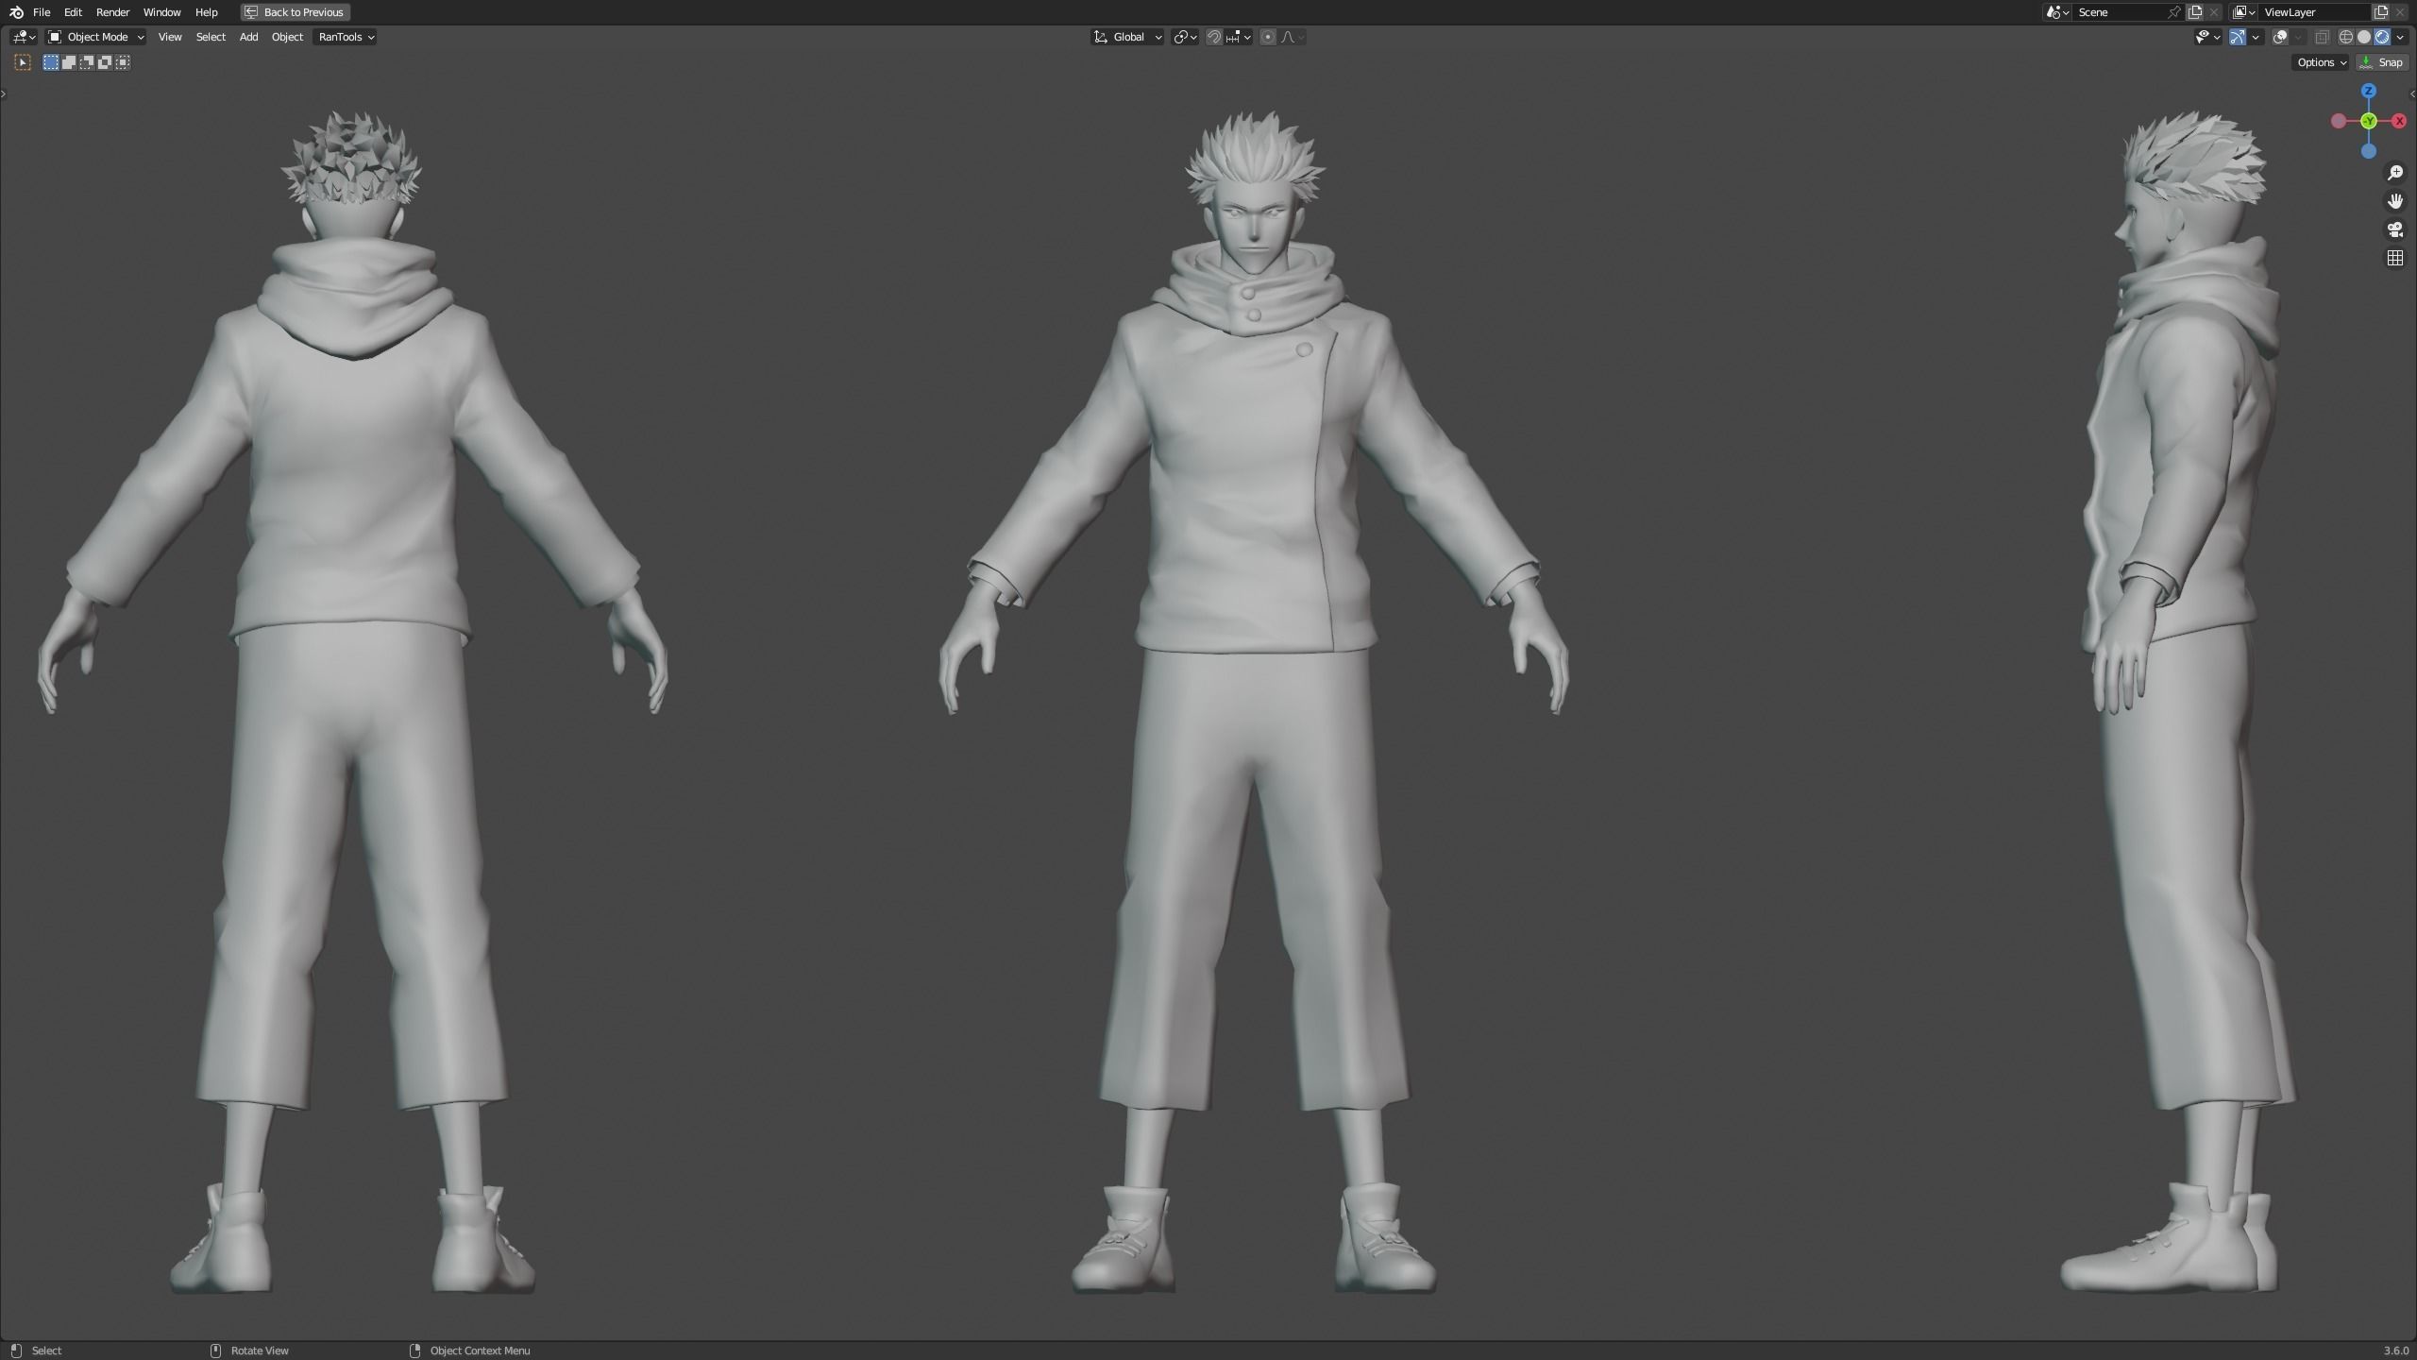The image size is (2417, 1360).
Task: Click the ViewLayer name field
Action: (2315, 12)
